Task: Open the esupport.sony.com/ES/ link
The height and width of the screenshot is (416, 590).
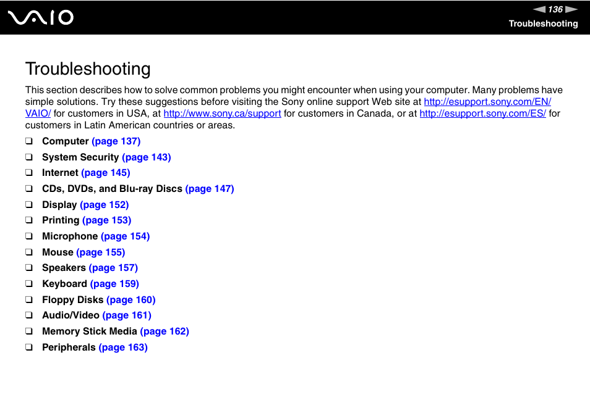Action: (483, 114)
